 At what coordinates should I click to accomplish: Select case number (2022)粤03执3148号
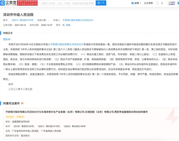pos(75,126)
